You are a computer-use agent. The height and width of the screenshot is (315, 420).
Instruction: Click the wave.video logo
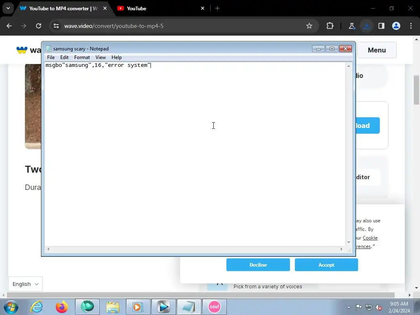[29, 50]
